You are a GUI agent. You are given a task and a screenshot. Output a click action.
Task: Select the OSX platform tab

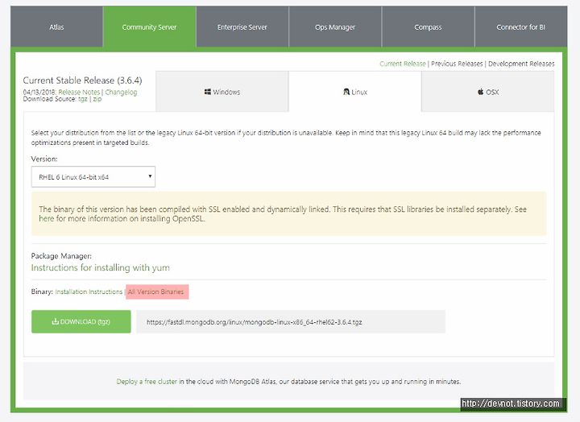click(x=487, y=91)
